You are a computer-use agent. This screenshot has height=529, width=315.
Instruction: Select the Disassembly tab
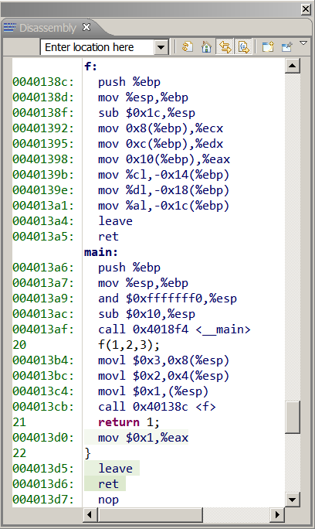point(48,28)
